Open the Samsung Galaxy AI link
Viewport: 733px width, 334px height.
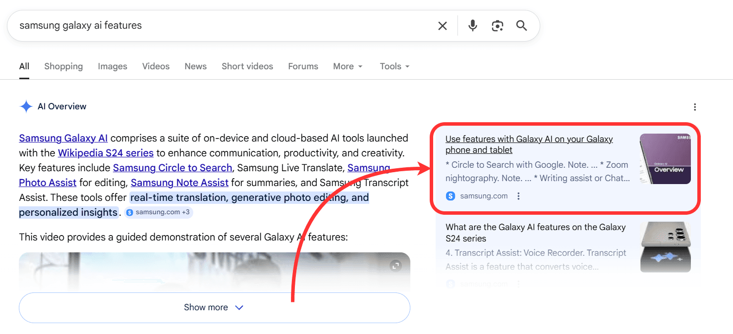(x=63, y=138)
